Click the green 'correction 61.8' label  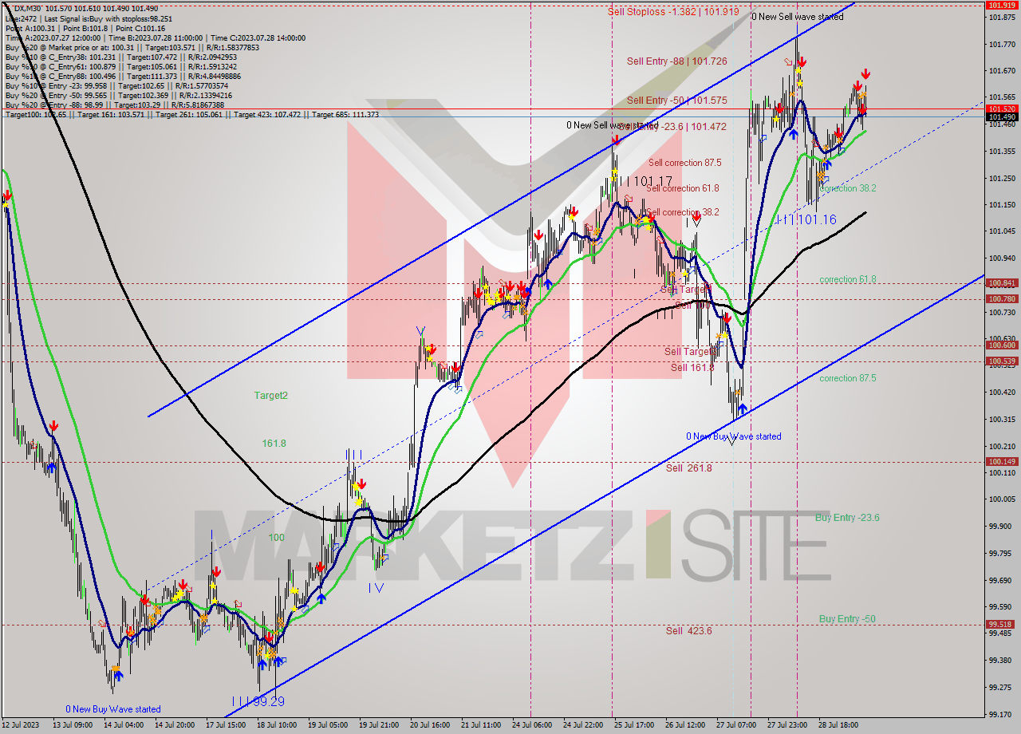click(848, 279)
